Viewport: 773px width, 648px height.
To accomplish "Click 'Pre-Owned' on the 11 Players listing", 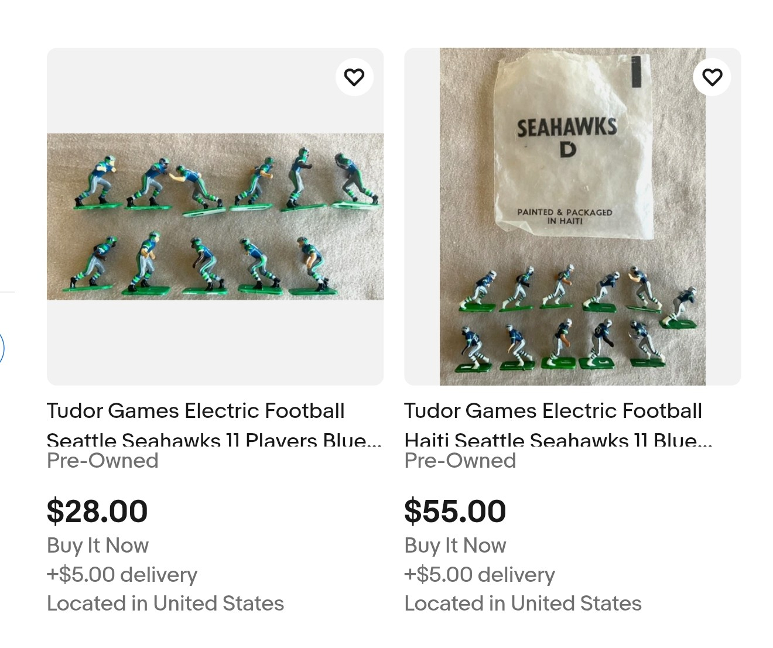I will (x=102, y=461).
